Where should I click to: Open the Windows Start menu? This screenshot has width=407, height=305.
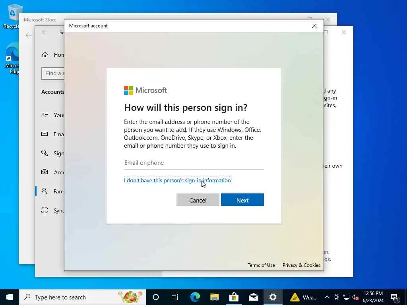pyautogui.click(x=10, y=297)
